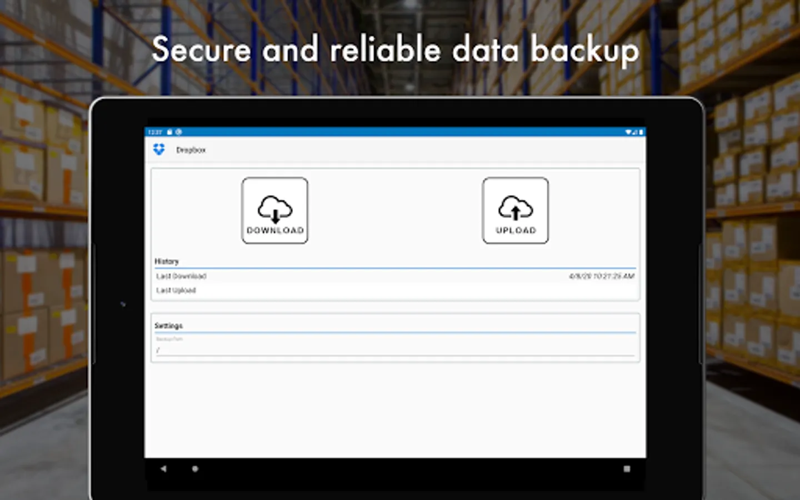Tap the Android back navigation button
This screenshot has height=500, width=800.
coord(163,469)
